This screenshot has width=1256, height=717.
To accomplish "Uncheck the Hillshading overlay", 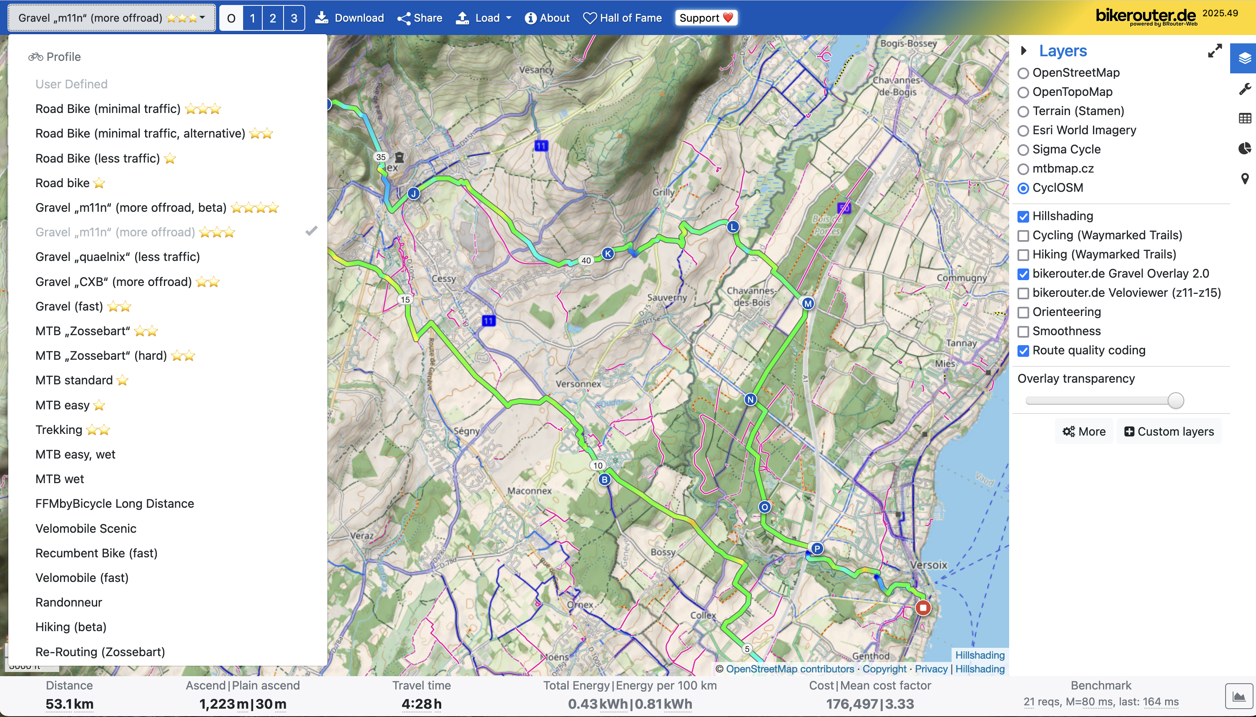I will (1023, 217).
